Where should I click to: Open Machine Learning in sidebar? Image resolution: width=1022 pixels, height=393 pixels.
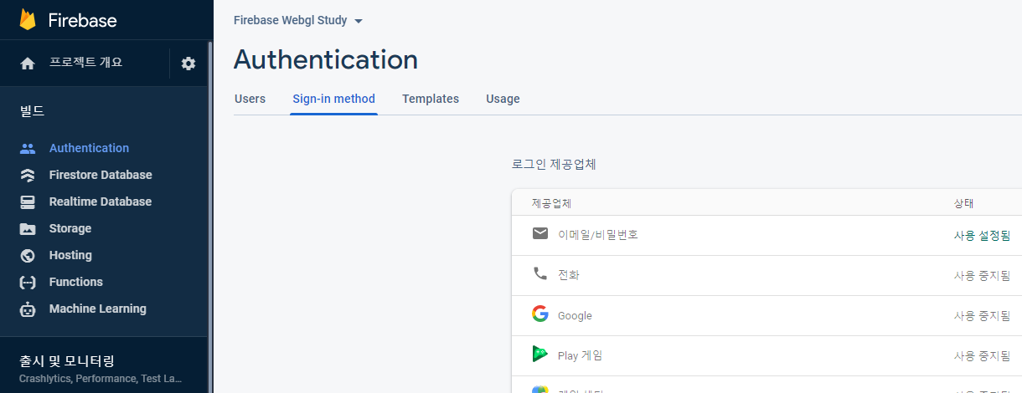(x=97, y=309)
